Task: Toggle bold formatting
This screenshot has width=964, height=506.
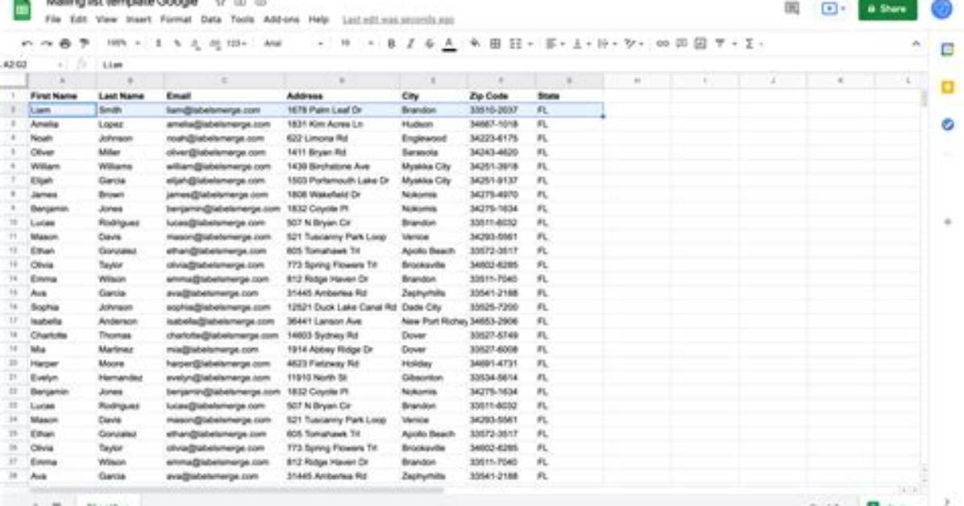Action: (x=391, y=44)
